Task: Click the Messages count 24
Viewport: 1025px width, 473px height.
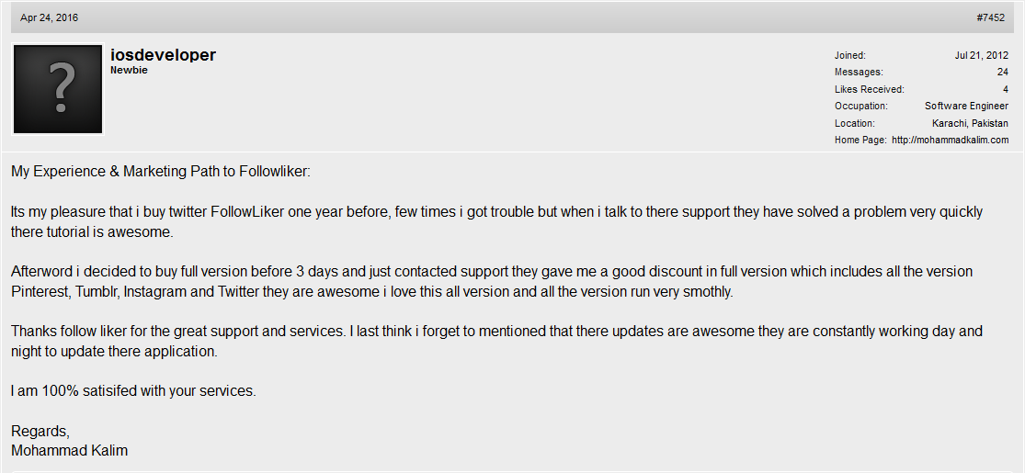Action: (1003, 72)
